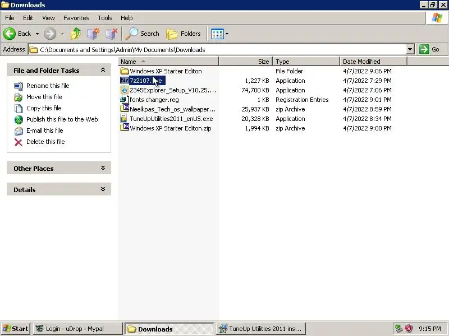The width and height of the screenshot is (449, 336).
Task: Open the Edit menu
Action: (x=28, y=18)
